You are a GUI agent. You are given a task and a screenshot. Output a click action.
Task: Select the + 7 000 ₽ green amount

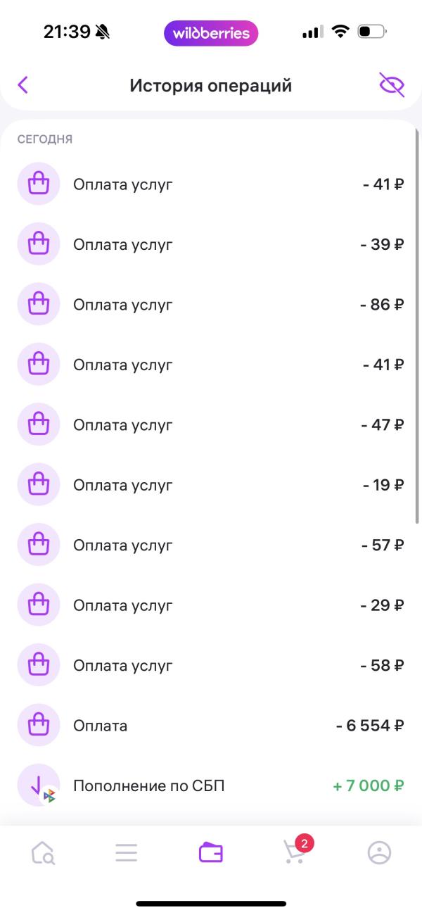coord(368,785)
